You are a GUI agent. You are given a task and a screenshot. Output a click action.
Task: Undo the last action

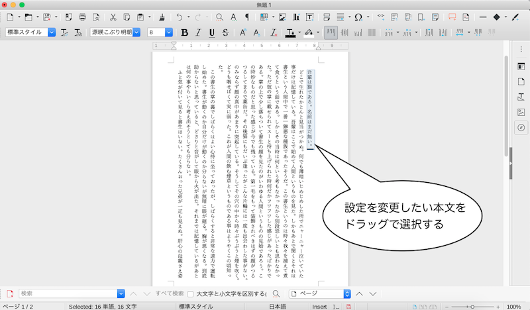pyautogui.click(x=179, y=17)
